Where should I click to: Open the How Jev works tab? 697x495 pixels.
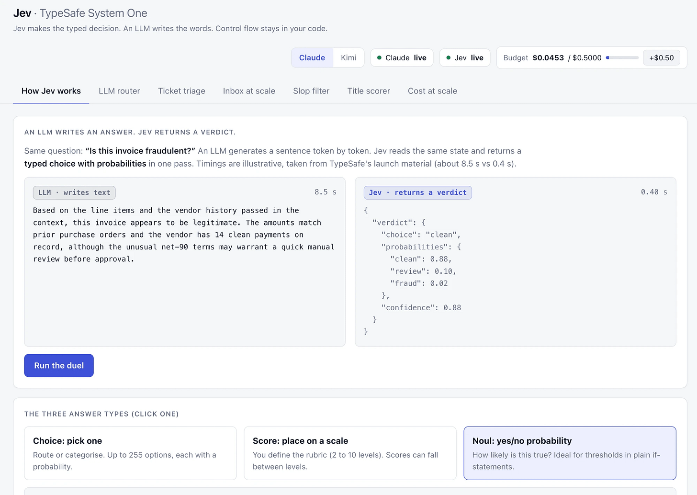click(51, 91)
